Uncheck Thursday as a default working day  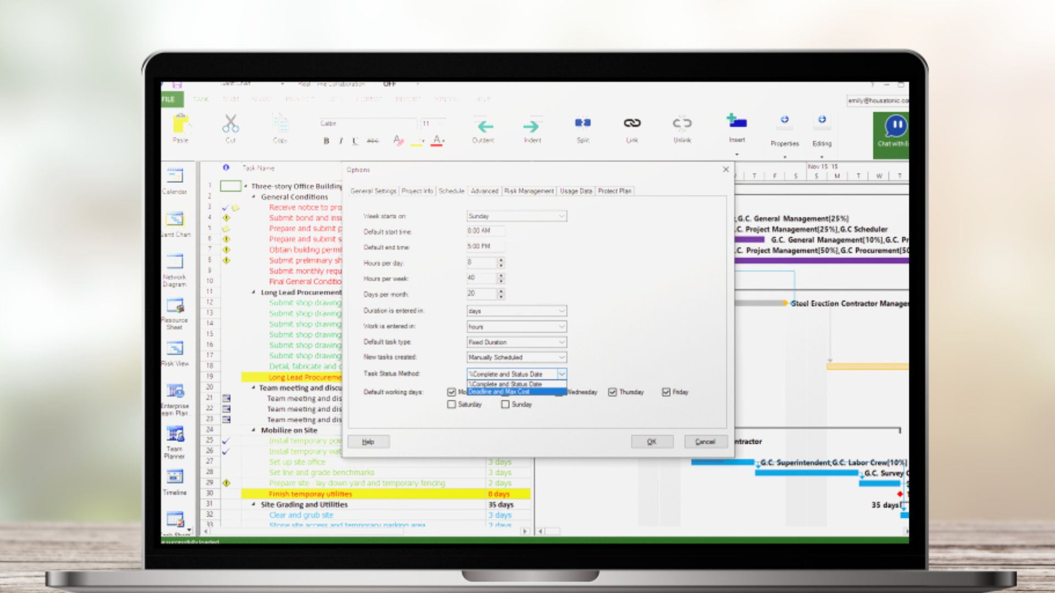(x=612, y=392)
